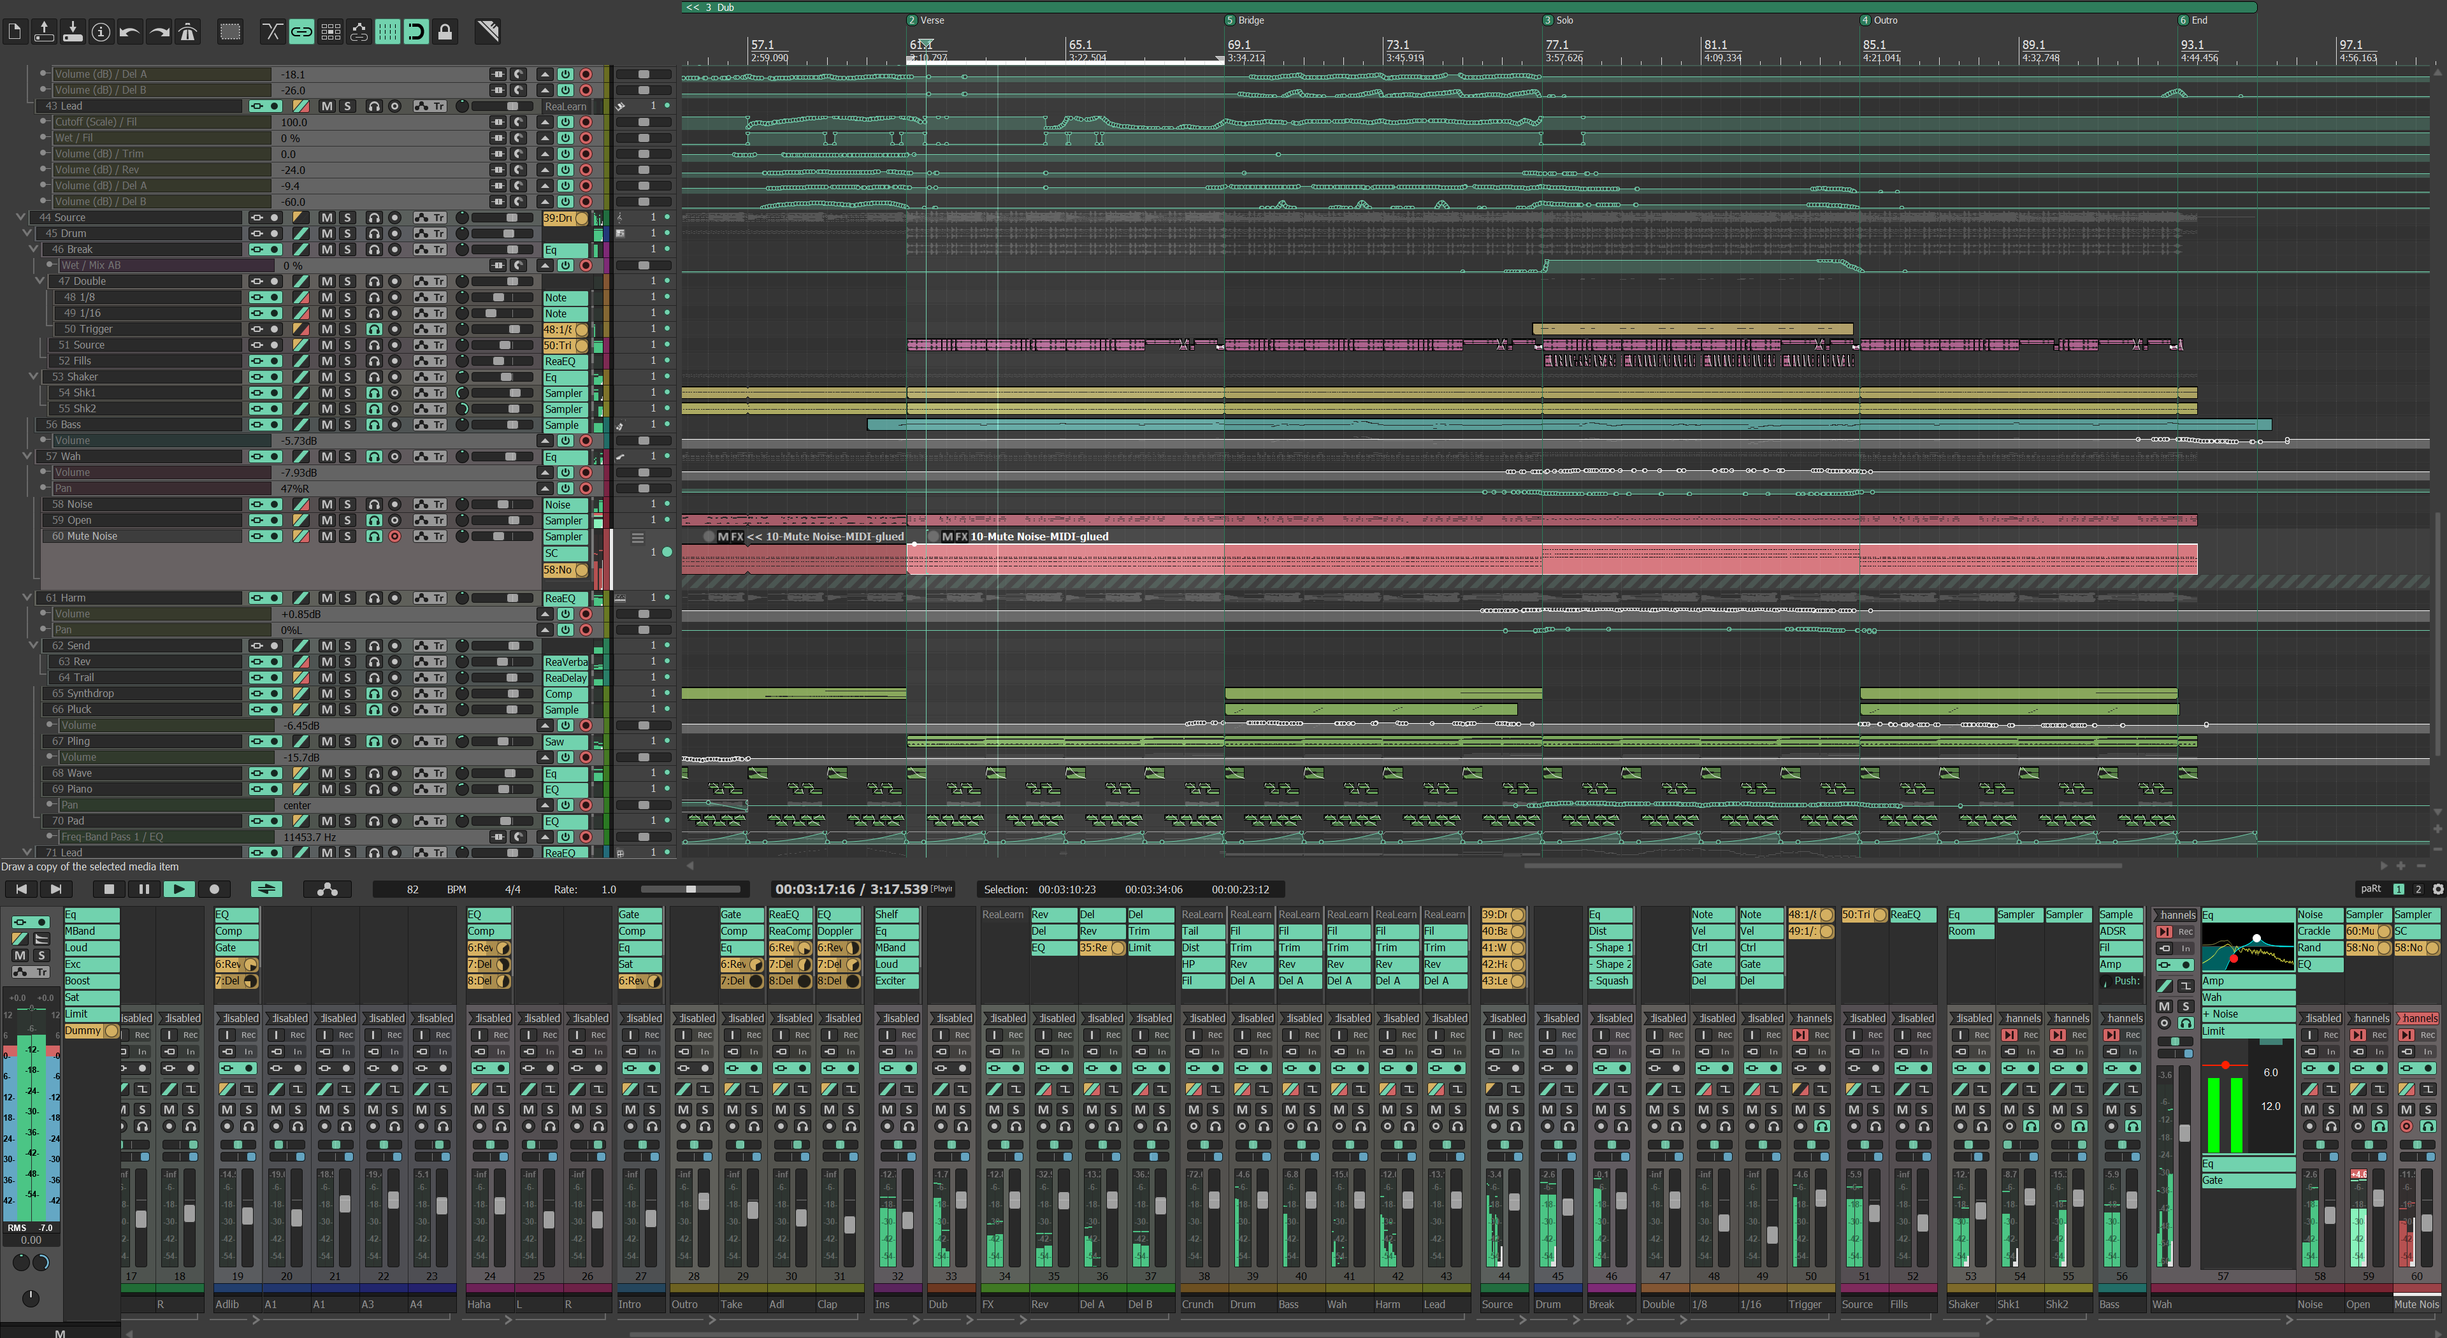
Task: Select the '2 Verse' region marker
Action: (926, 20)
